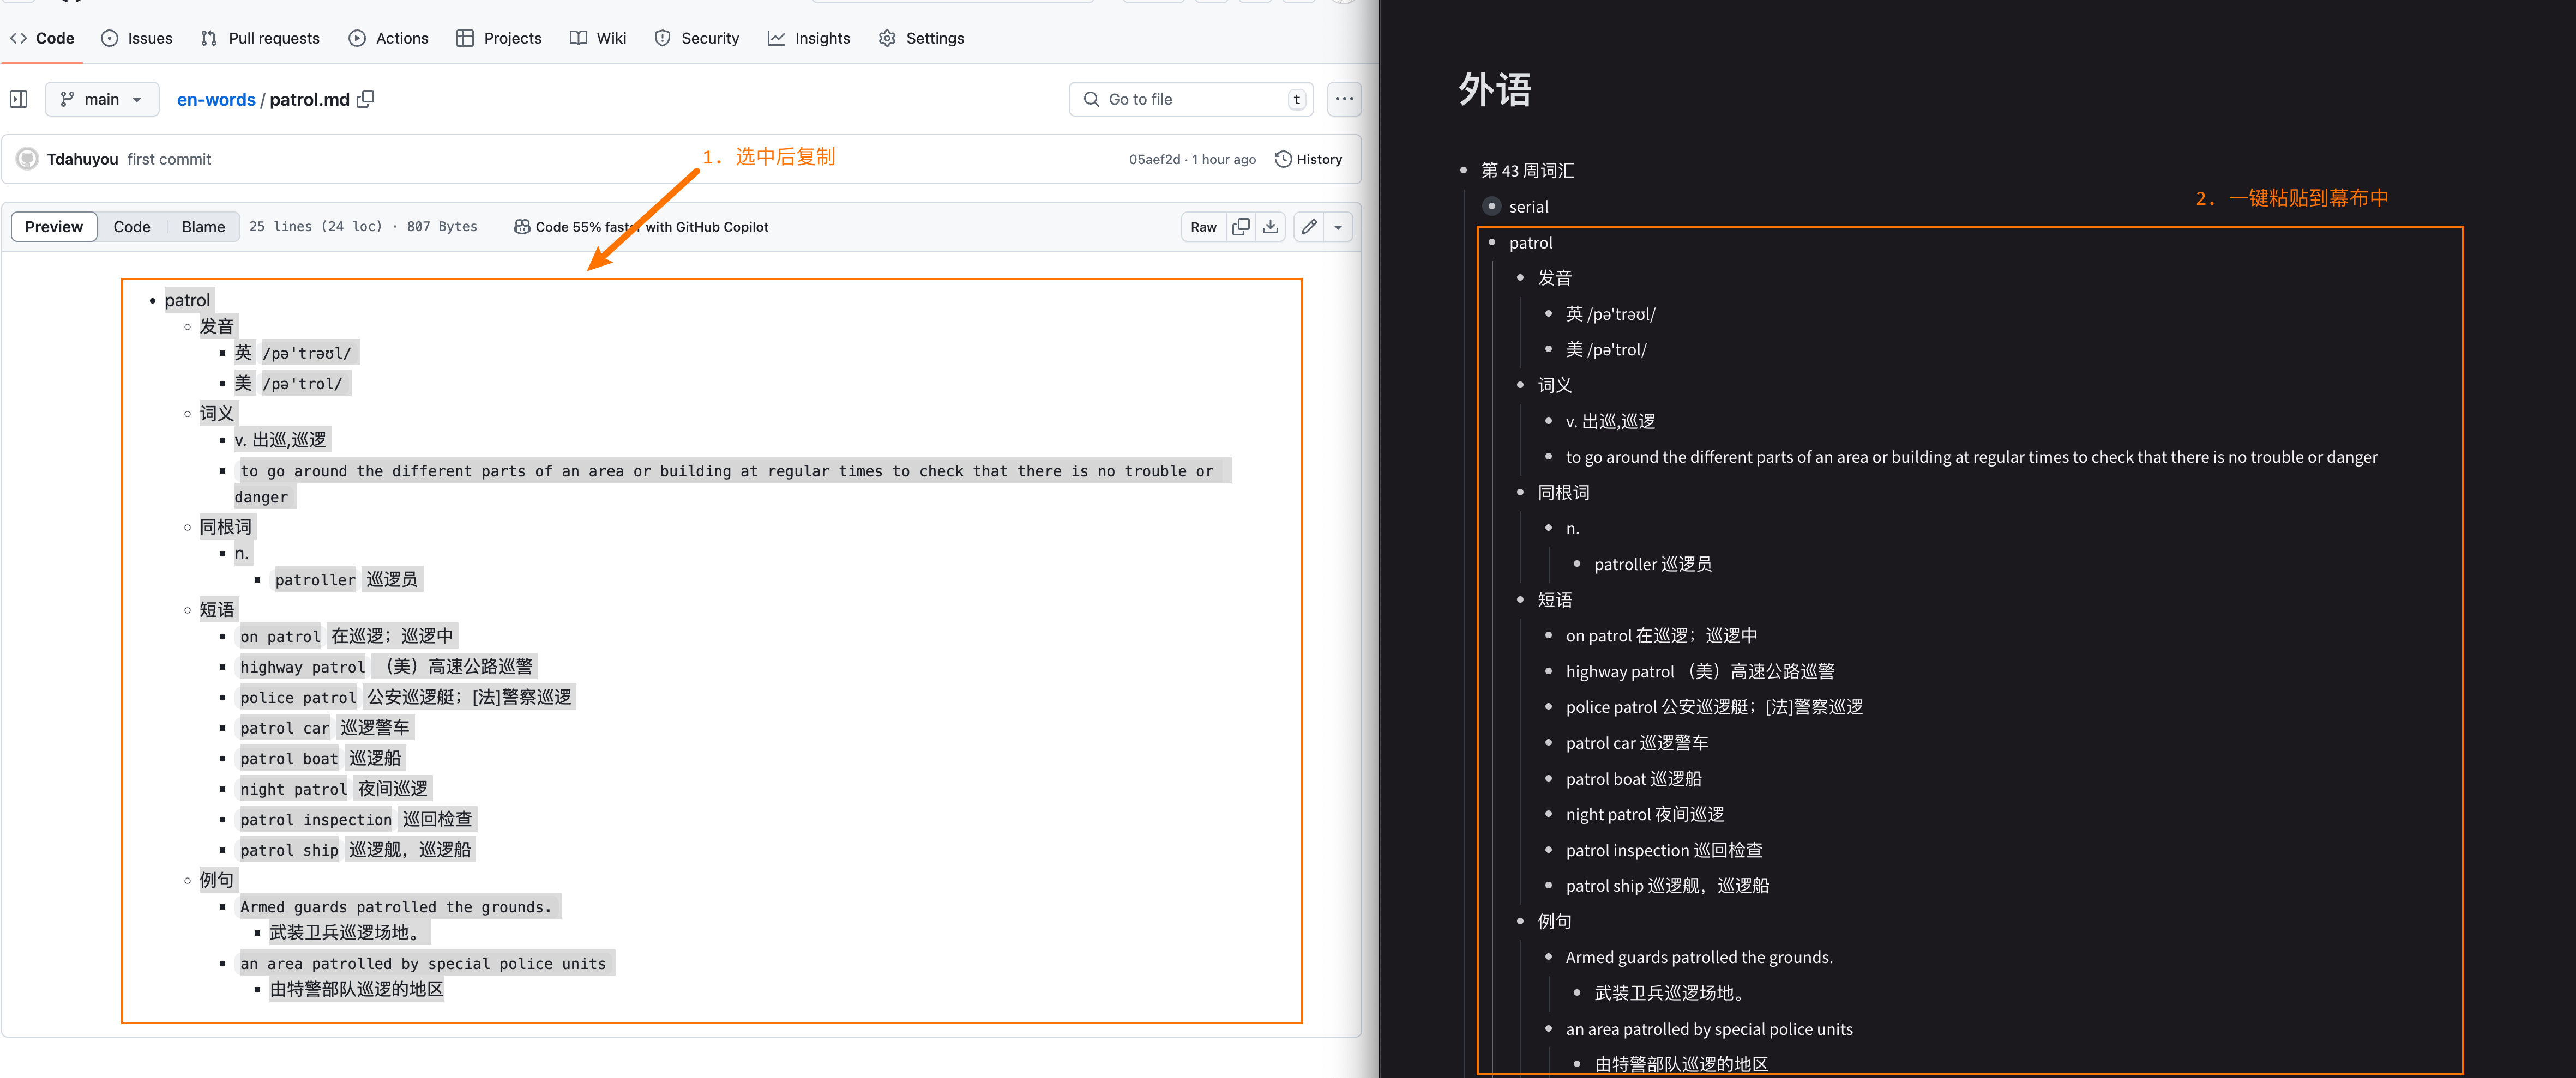Image resolution: width=2576 pixels, height=1078 pixels.
Task: Select the patrol node in 幕布 outline
Action: coord(1531,243)
